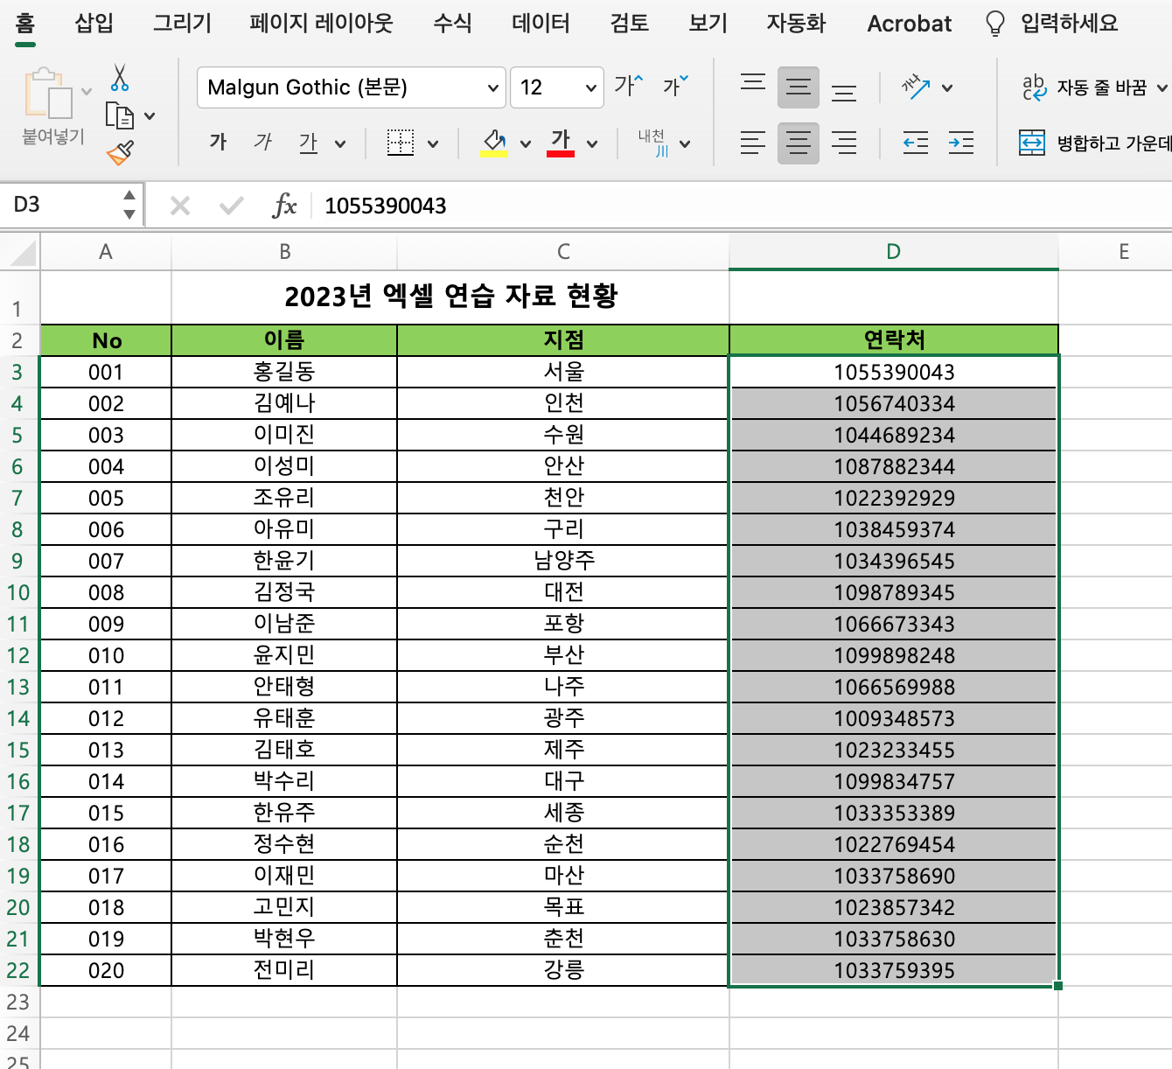
Task: Click the title cell 2023년 엑셀 연습 자료 현황
Action: [450, 297]
